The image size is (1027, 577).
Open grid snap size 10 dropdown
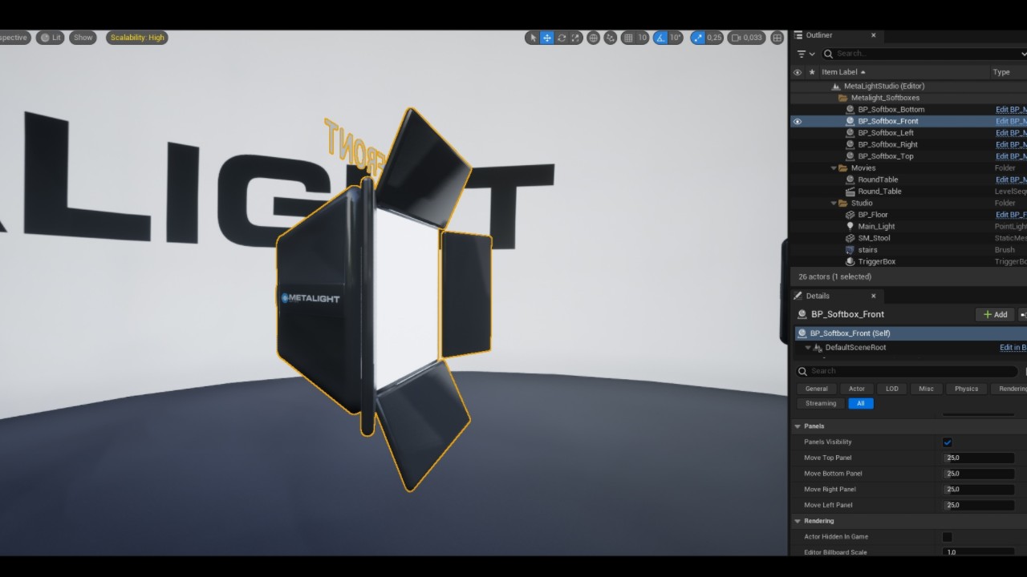point(642,38)
